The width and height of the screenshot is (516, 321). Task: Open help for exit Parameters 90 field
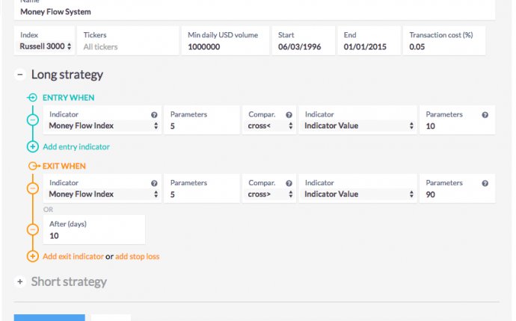pyautogui.click(x=485, y=184)
